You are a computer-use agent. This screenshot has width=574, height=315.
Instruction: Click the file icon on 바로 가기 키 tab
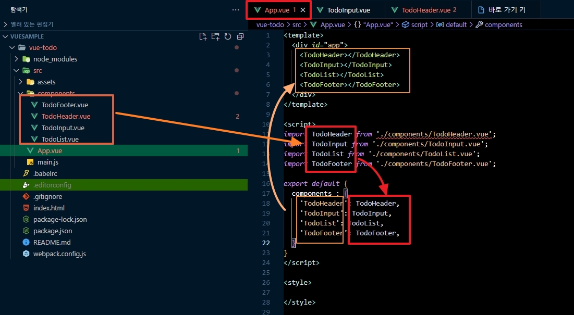tap(481, 10)
